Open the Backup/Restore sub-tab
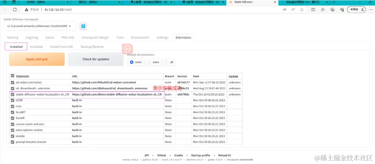 click(92, 47)
